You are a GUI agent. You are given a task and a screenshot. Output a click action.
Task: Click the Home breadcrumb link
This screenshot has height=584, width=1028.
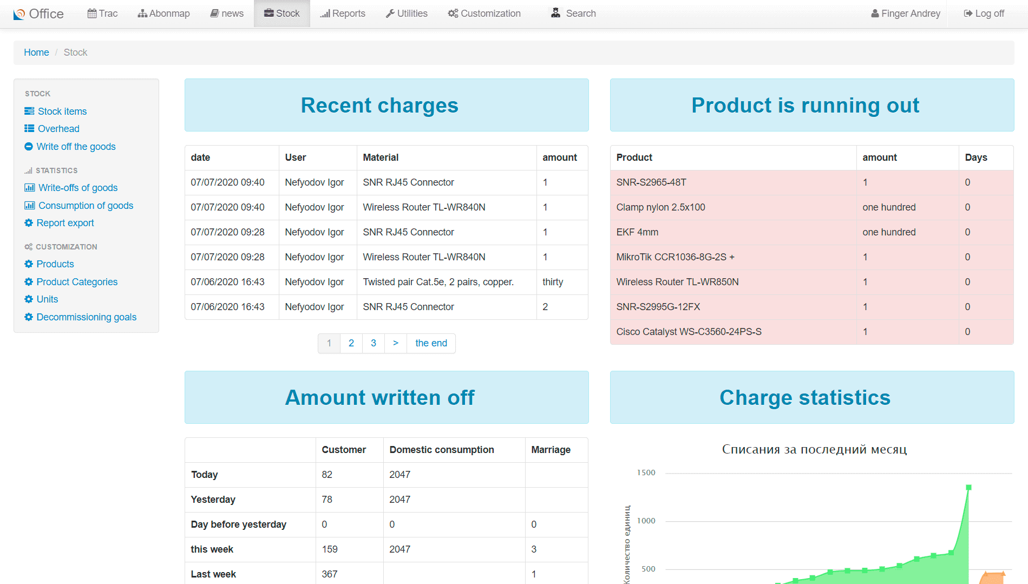coord(36,53)
